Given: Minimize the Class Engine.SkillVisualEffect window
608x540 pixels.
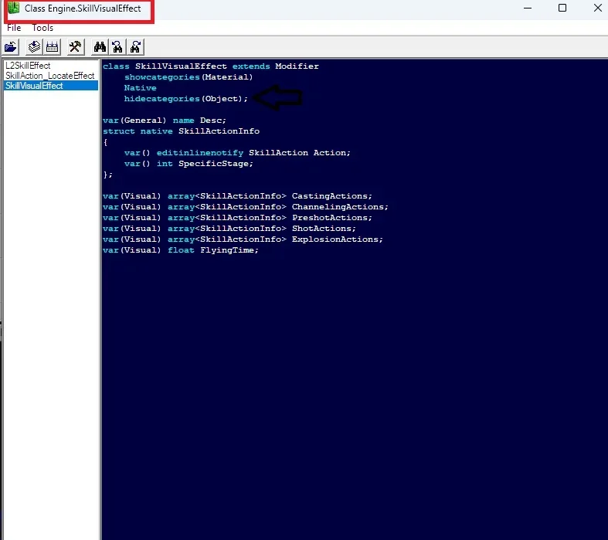Looking at the screenshot, I should coord(528,8).
